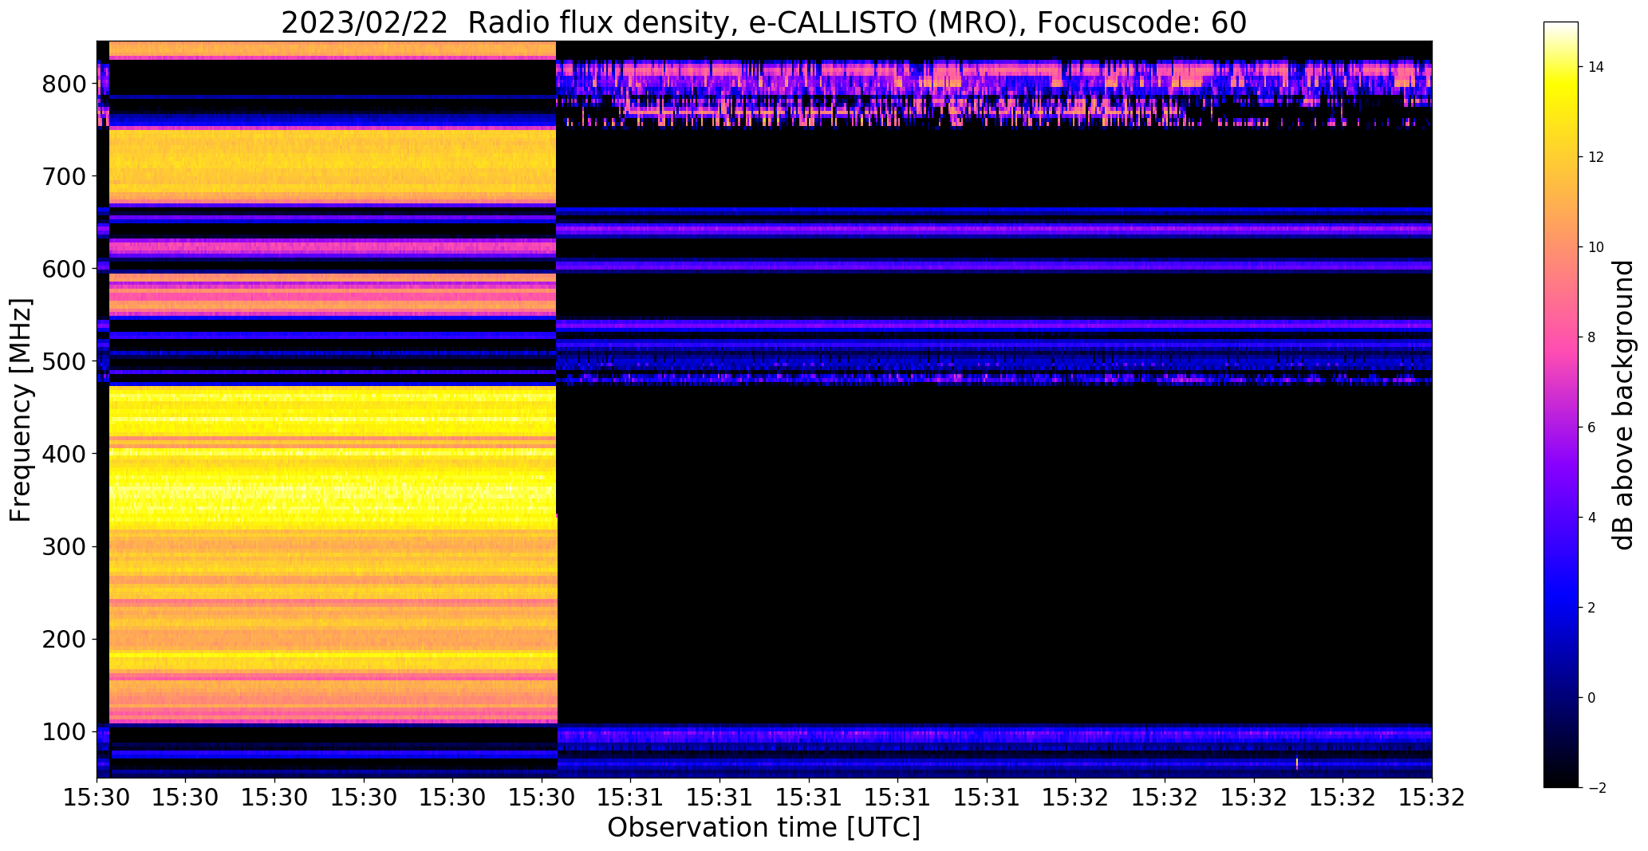This screenshot has width=1648, height=851.
Task: Click the colorbar tick value 6
Action: coord(1591,427)
